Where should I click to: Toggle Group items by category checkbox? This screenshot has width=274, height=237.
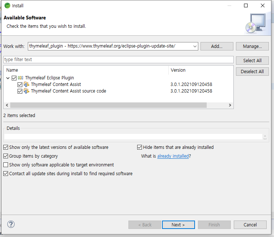point(6,156)
